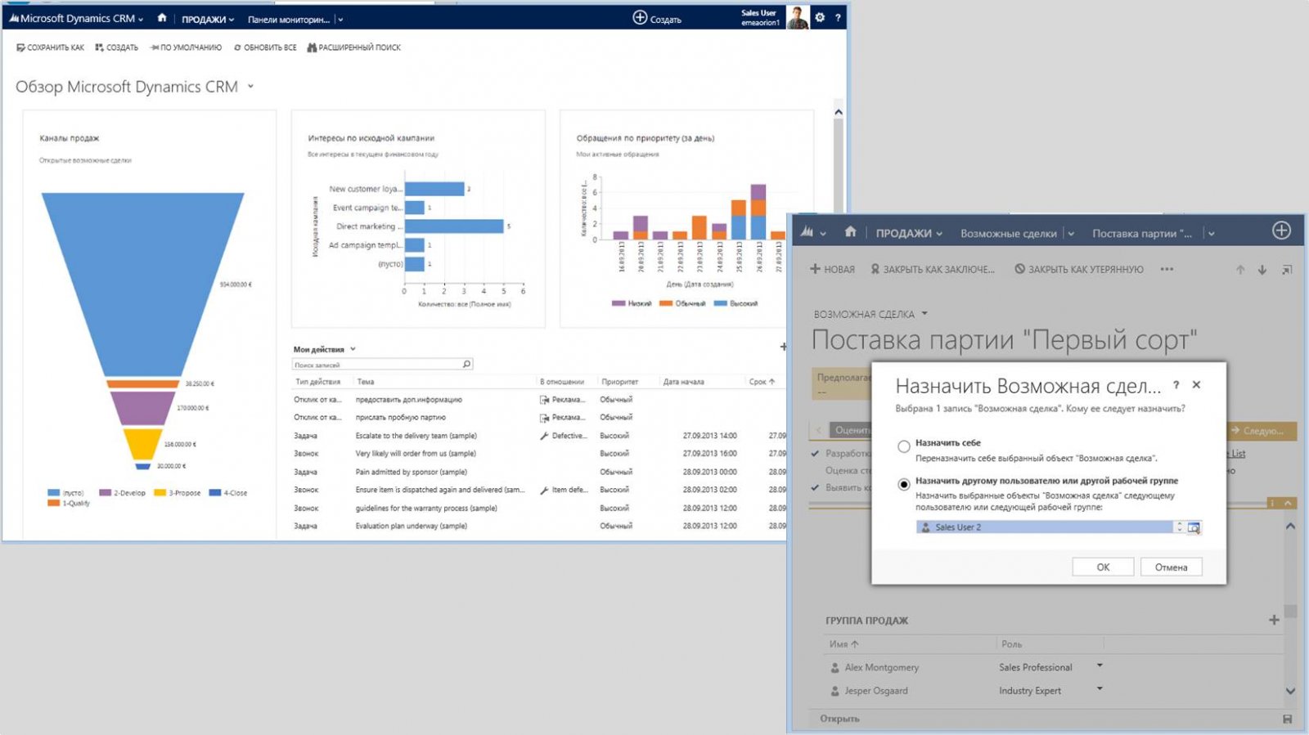Open Расширенный поиск advanced find

(x=353, y=47)
